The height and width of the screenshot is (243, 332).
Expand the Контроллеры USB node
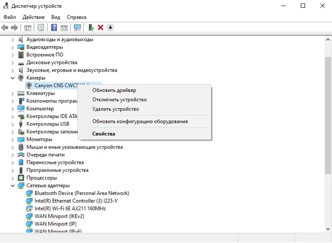pyautogui.click(x=13, y=124)
